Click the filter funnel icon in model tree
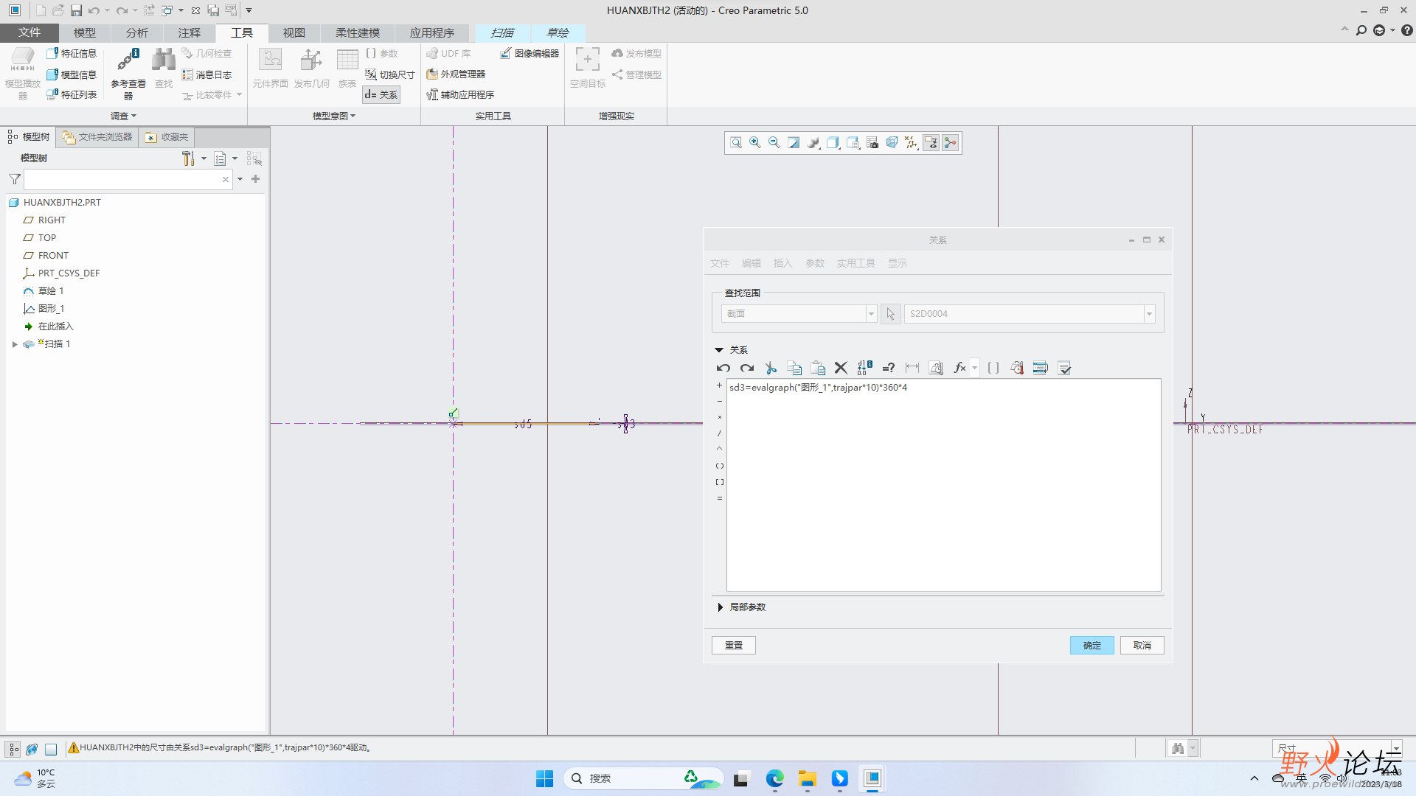 15,179
